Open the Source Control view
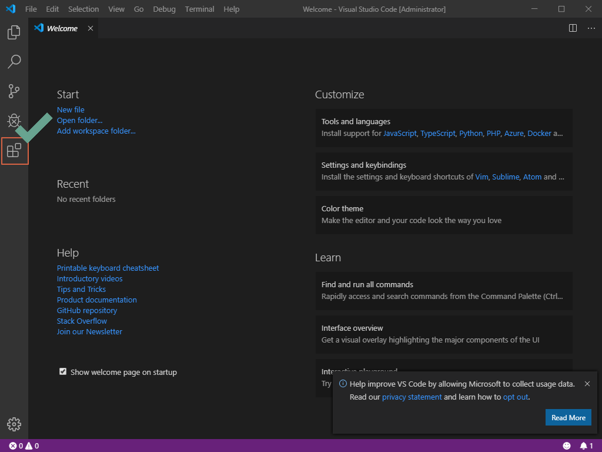The height and width of the screenshot is (452, 602). 14,91
